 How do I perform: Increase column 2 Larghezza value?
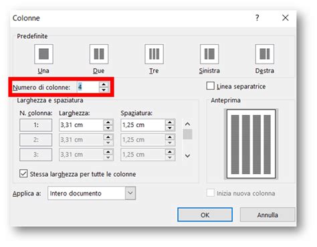108,137
